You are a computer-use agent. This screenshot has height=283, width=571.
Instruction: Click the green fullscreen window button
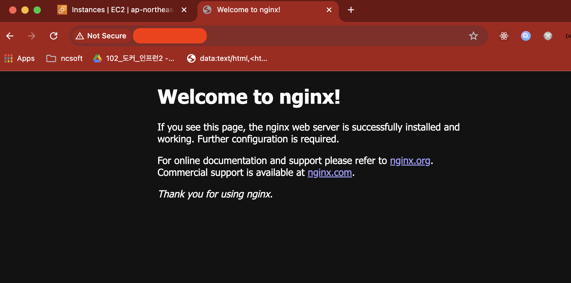tap(37, 10)
